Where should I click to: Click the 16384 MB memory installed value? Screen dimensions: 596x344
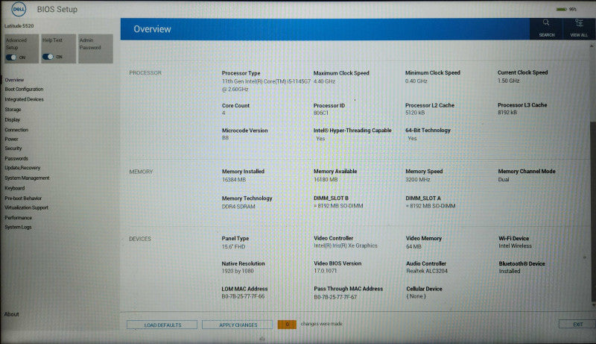point(234,180)
